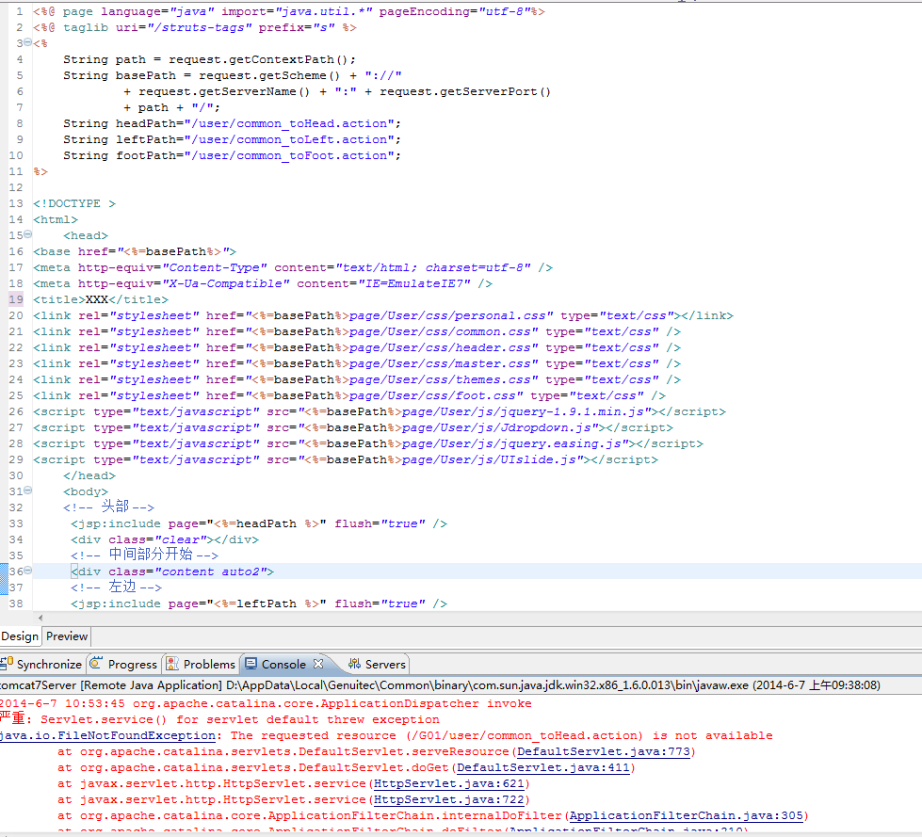Collapse the body tag fold at line 31

[27, 491]
